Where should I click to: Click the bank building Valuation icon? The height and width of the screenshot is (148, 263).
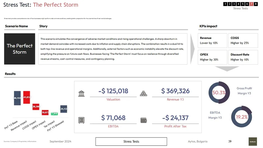[82, 93]
